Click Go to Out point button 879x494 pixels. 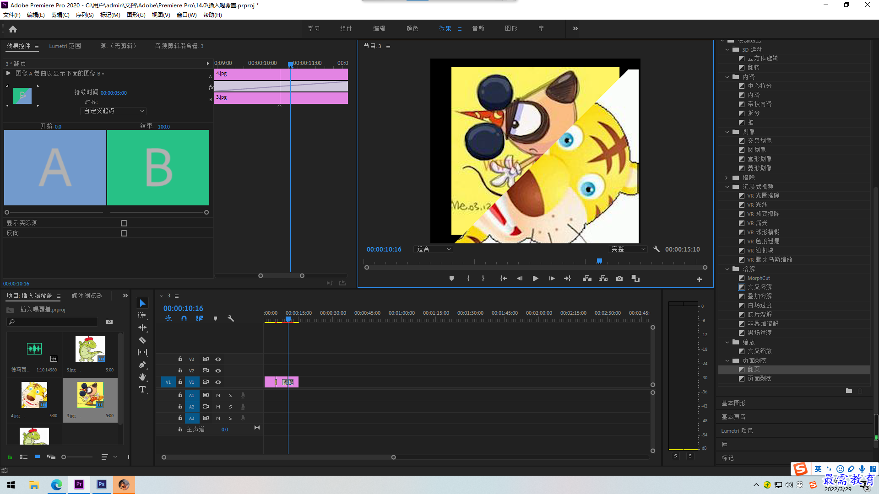[x=567, y=279]
